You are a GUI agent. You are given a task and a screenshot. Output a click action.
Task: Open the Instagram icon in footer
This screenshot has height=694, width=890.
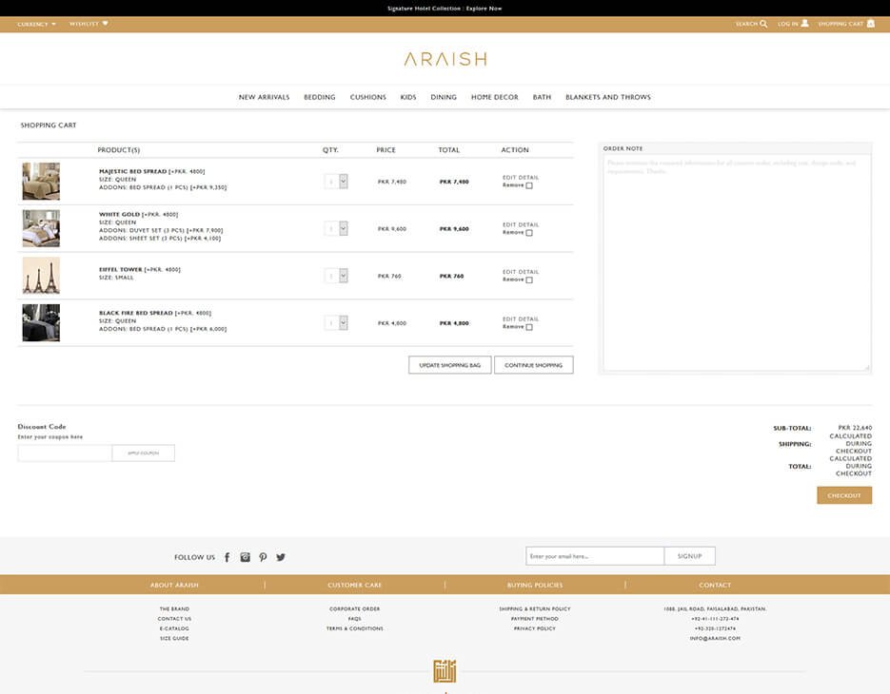tap(246, 557)
